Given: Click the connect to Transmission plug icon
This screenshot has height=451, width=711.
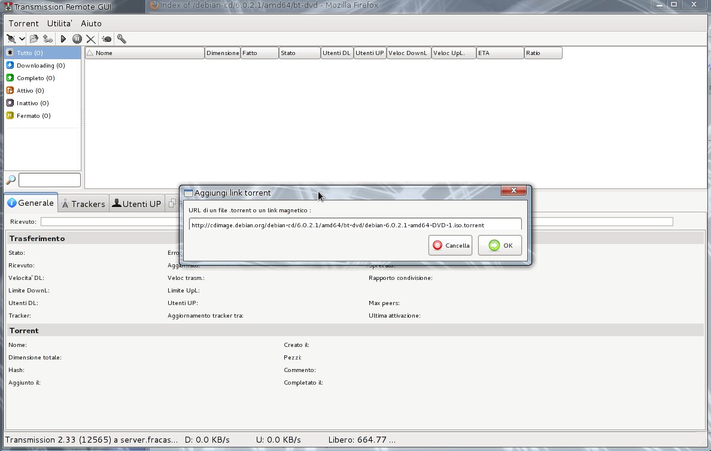Looking at the screenshot, I should point(11,39).
